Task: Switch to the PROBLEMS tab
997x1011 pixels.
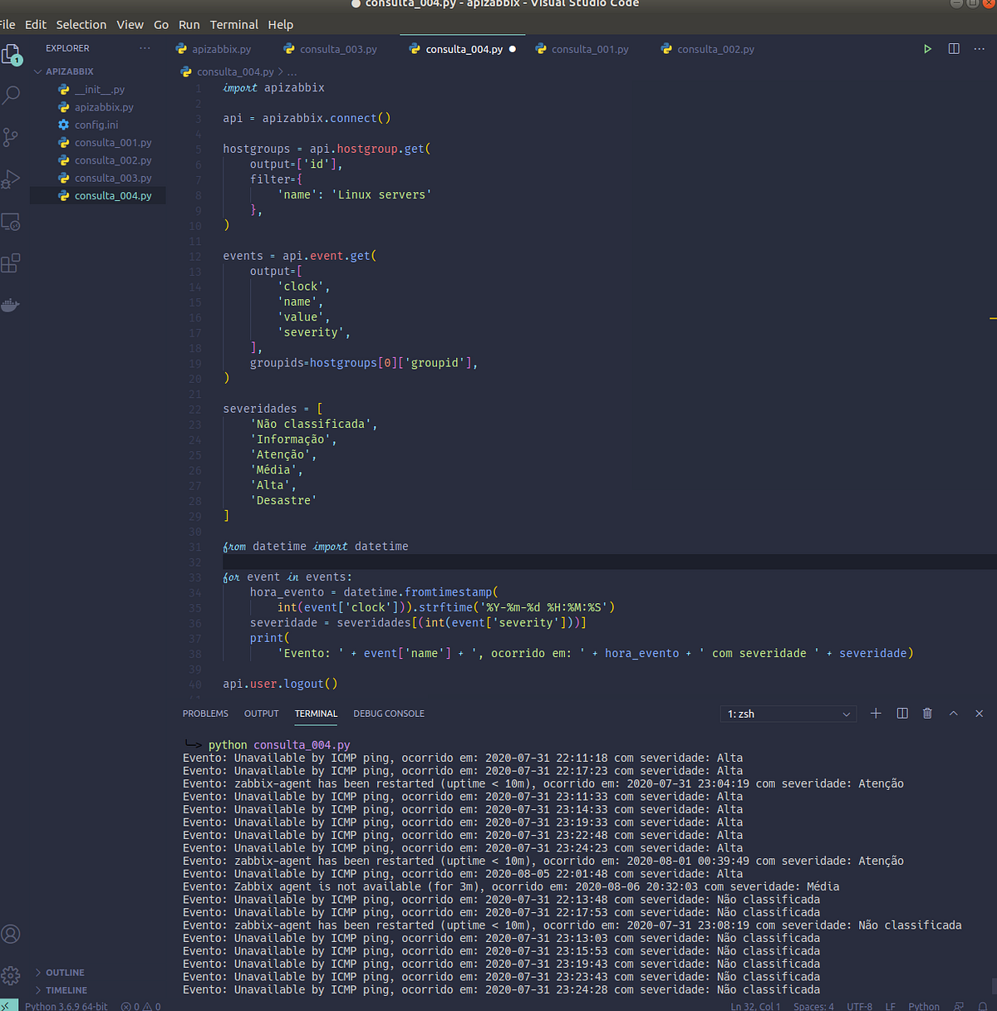Action: click(x=205, y=714)
